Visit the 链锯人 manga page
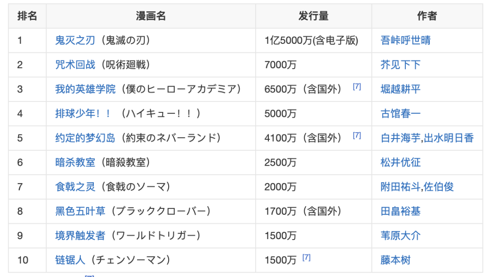Viewport: 487px width, 277px height. pyautogui.click(x=70, y=260)
